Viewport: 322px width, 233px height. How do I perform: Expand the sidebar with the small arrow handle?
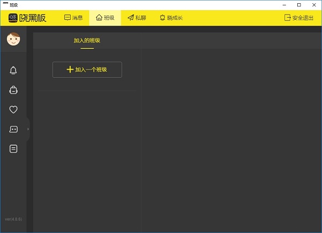pos(28,129)
